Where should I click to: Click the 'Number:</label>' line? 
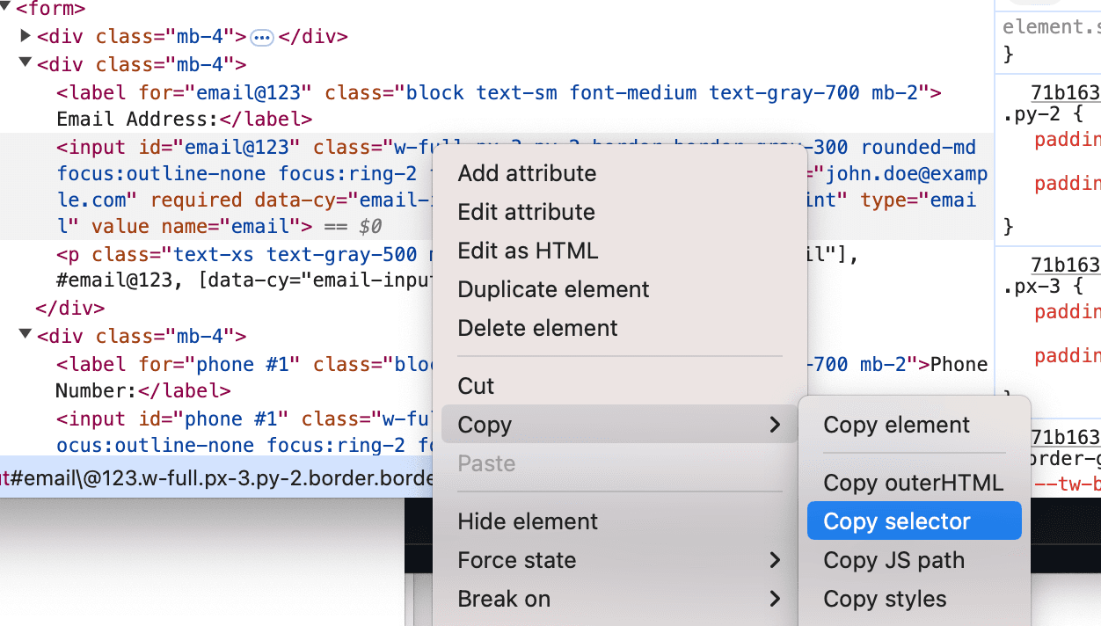143,390
